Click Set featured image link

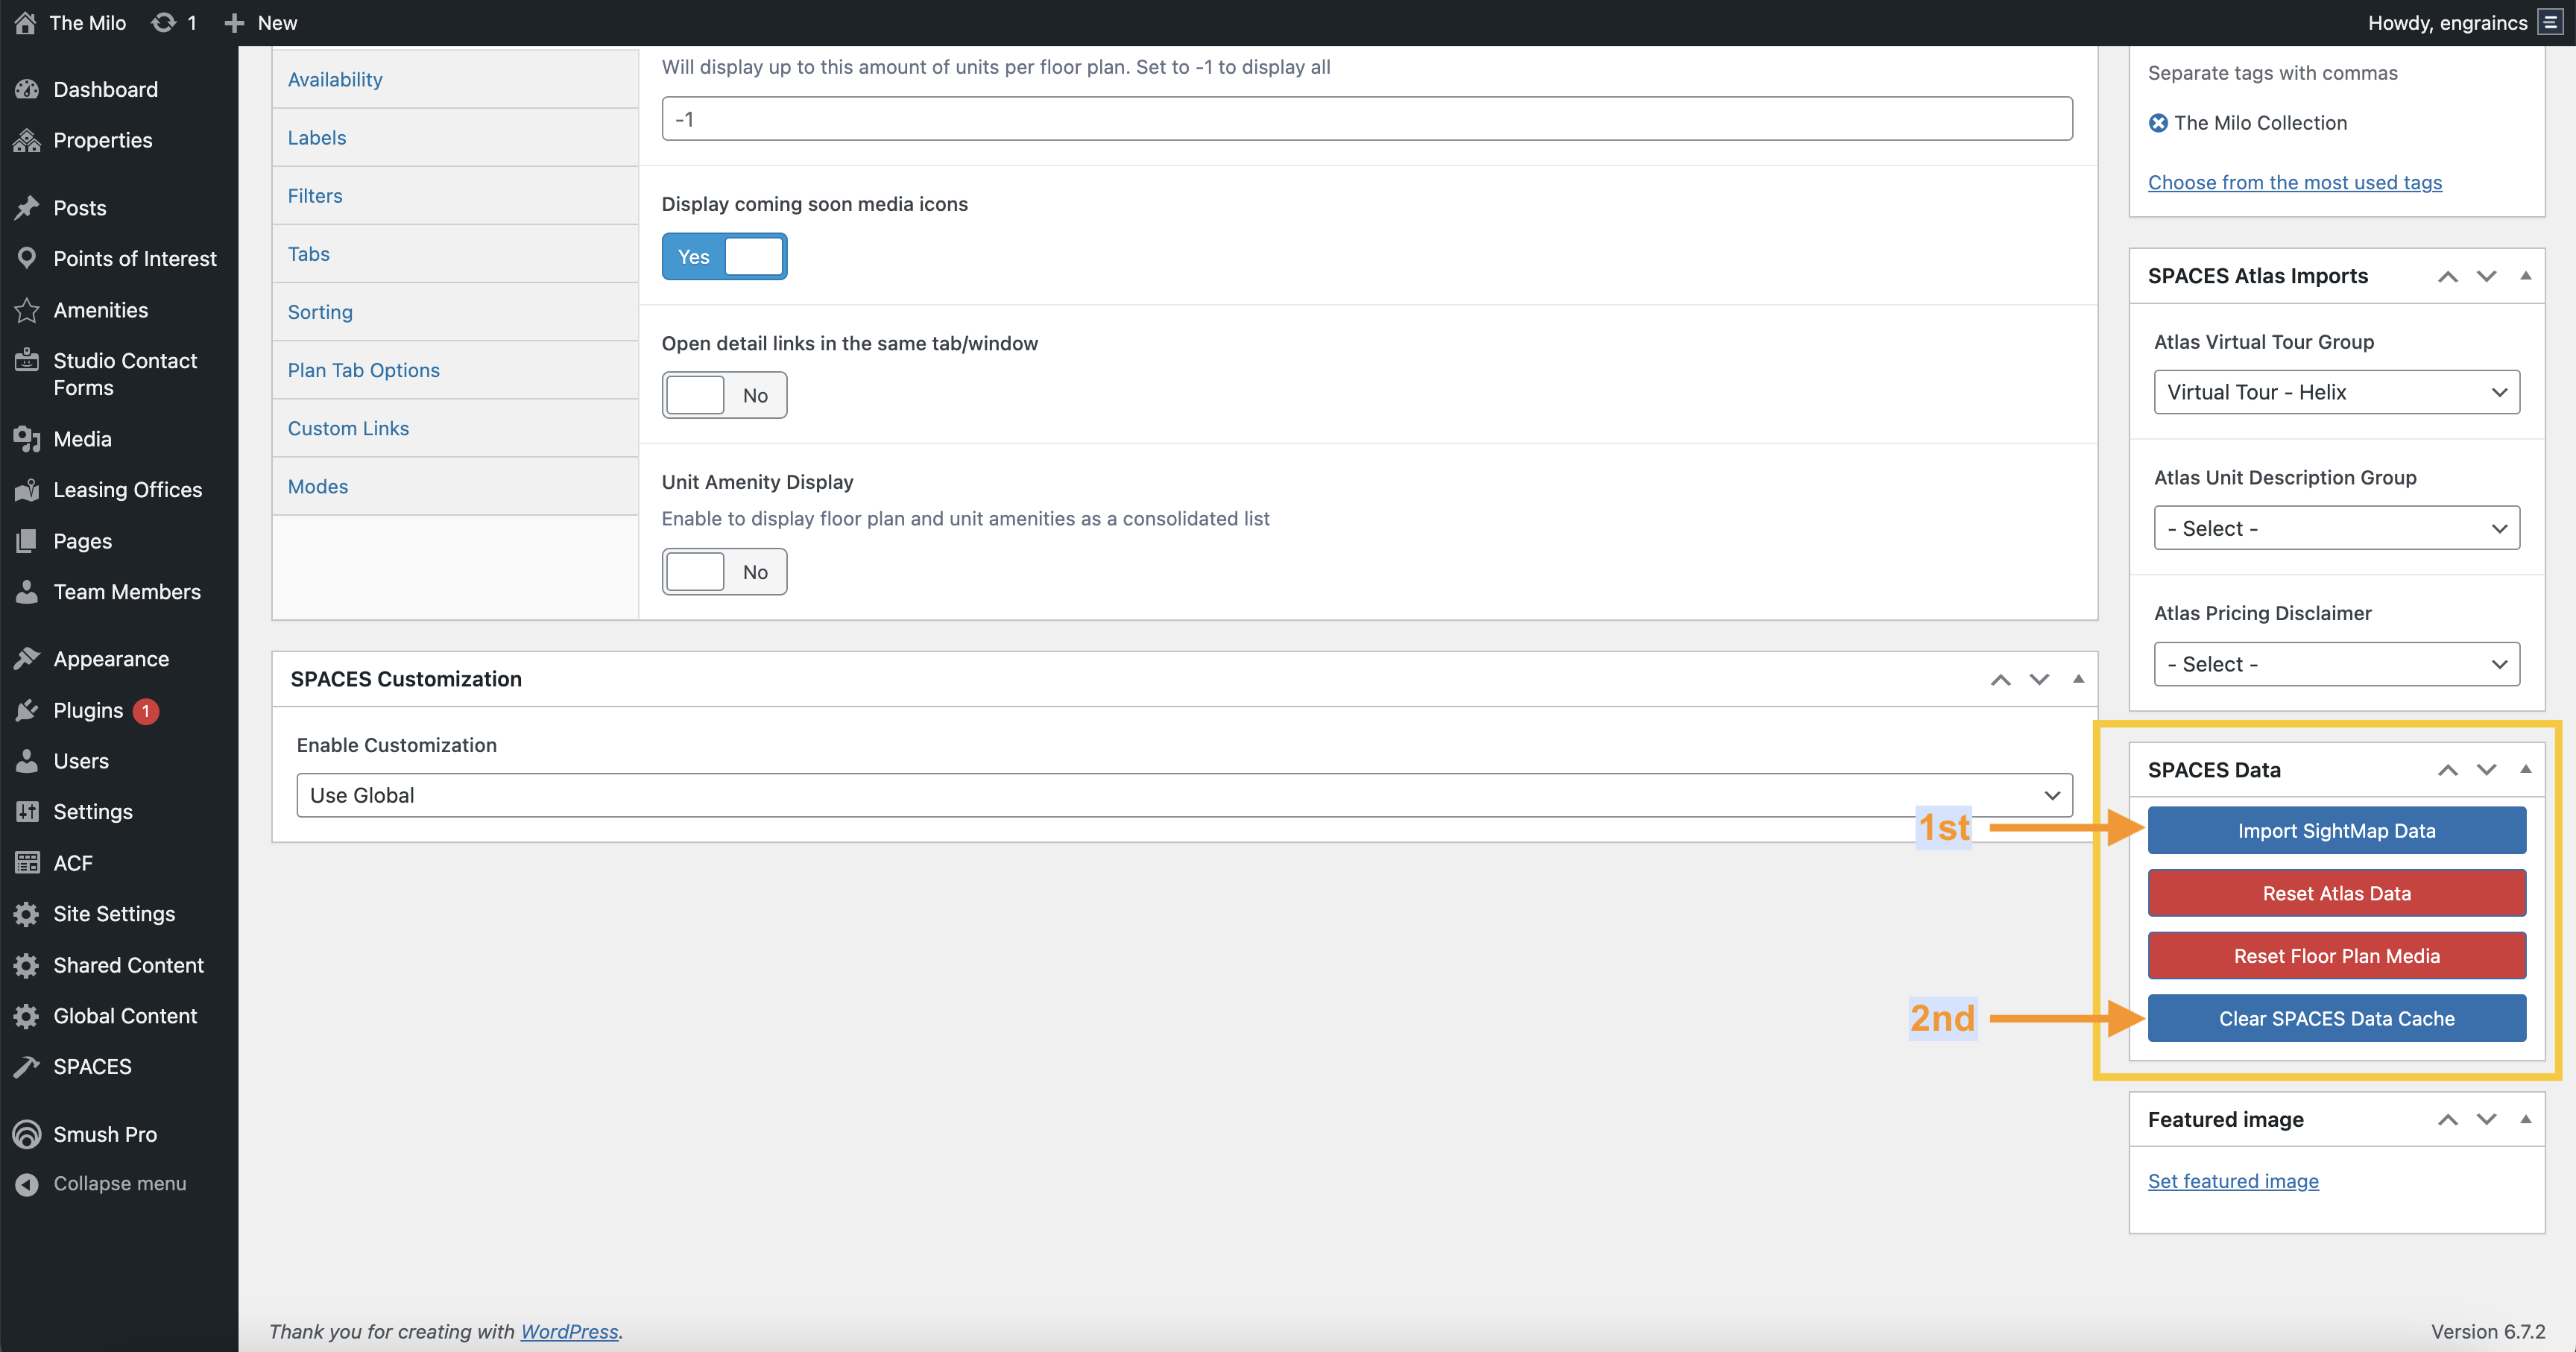point(2232,1181)
